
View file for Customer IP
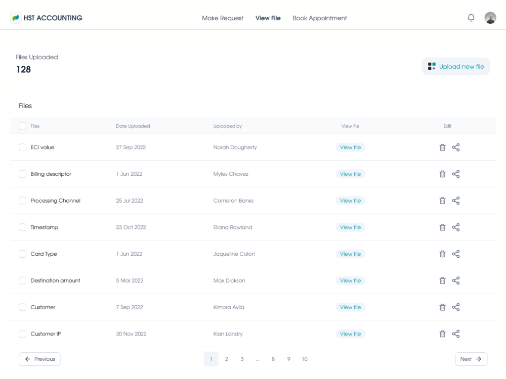(350, 334)
